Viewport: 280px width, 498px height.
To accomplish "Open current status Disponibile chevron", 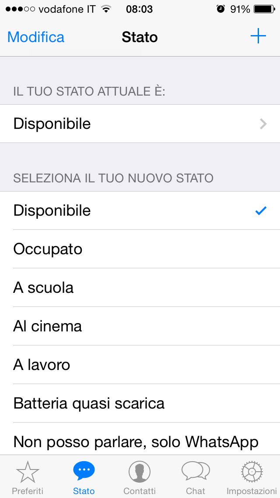I will [x=263, y=124].
